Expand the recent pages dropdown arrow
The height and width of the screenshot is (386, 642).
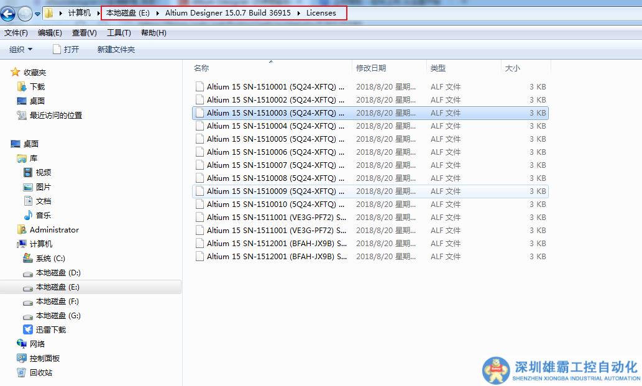pyautogui.click(x=37, y=13)
